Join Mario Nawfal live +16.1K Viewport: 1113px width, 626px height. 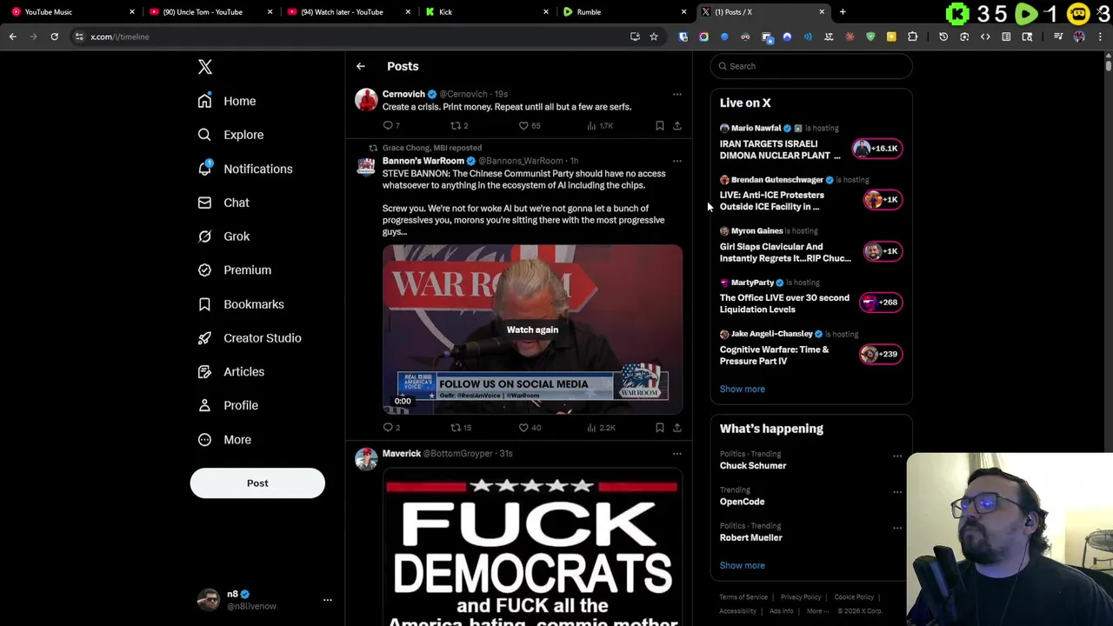coord(876,149)
